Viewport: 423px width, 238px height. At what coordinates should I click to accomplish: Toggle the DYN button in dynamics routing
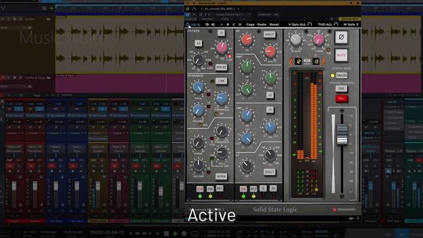200,189
